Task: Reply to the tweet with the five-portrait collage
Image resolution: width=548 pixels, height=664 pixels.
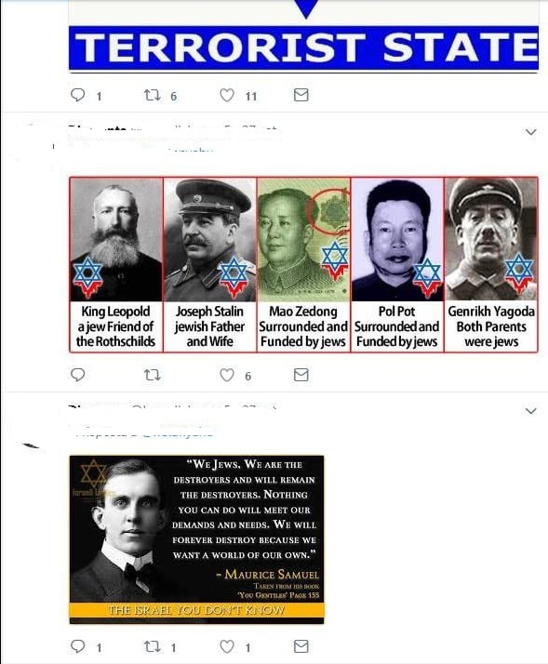Action: tap(77, 375)
